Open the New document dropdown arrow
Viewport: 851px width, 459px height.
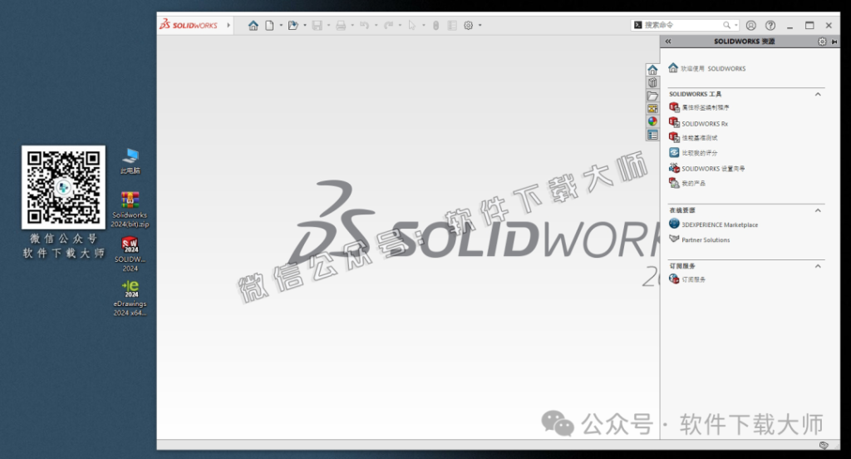(x=281, y=26)
